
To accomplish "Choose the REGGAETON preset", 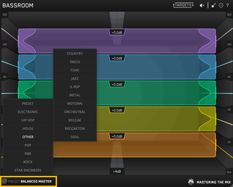I will [75, 128].
